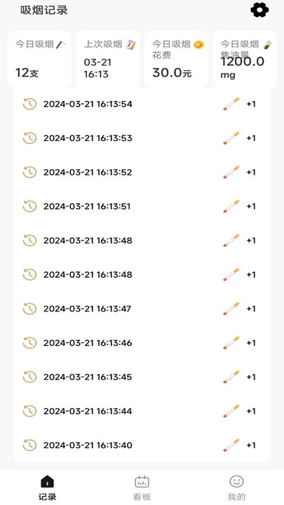Open the 我的 profile tab

tap(237, 487)
